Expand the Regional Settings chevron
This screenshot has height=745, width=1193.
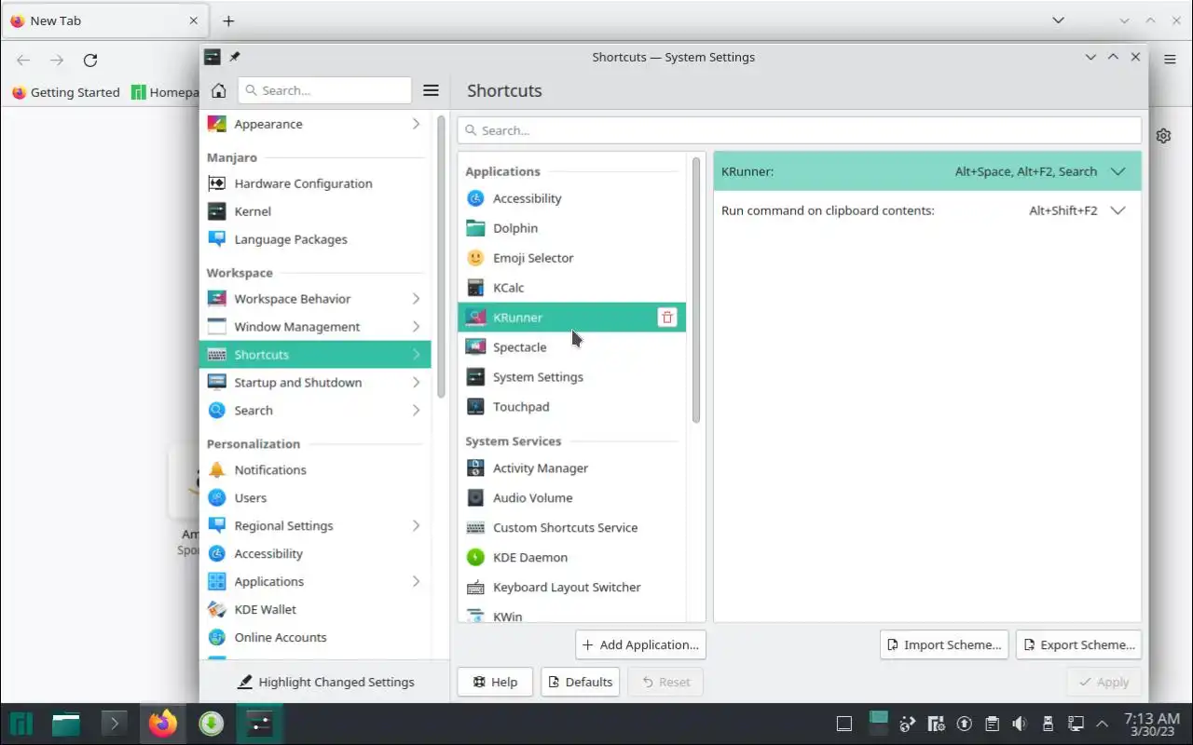tap(416, 526)
